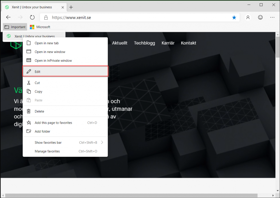
Task: Refresh the xenit.se page
Action: point(32,17)
